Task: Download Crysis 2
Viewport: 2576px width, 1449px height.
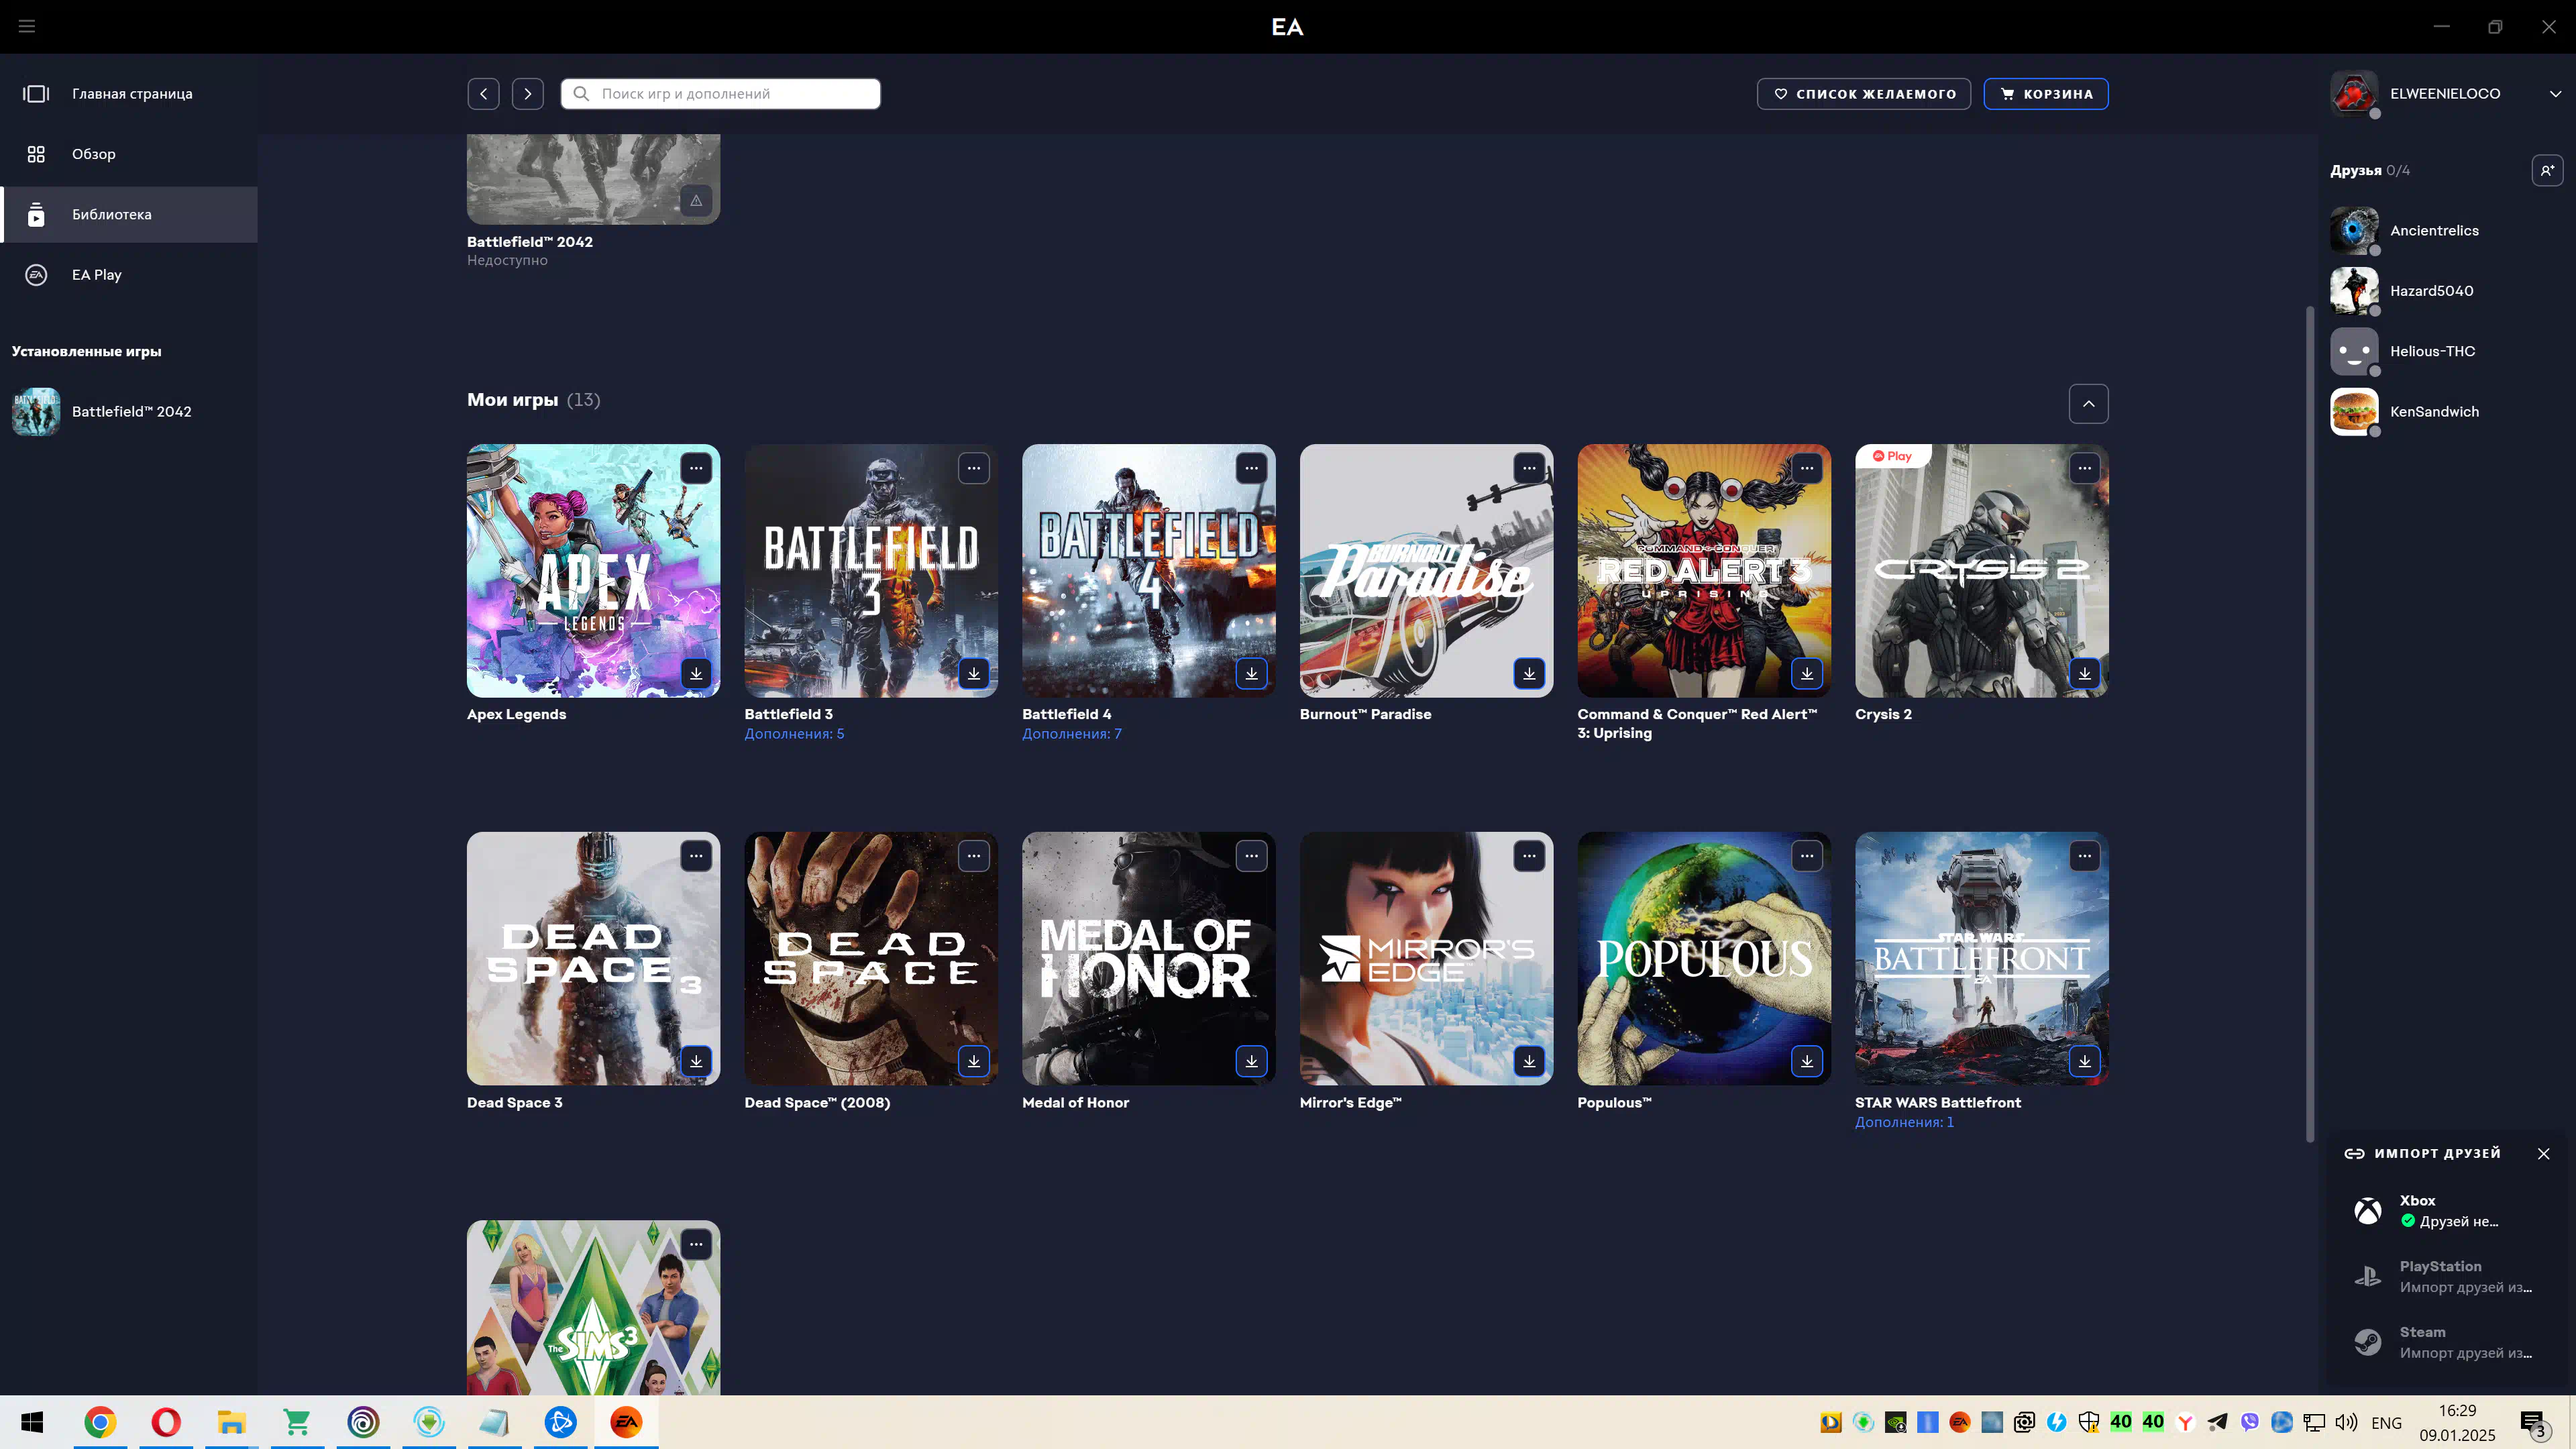Action: 2084,673
